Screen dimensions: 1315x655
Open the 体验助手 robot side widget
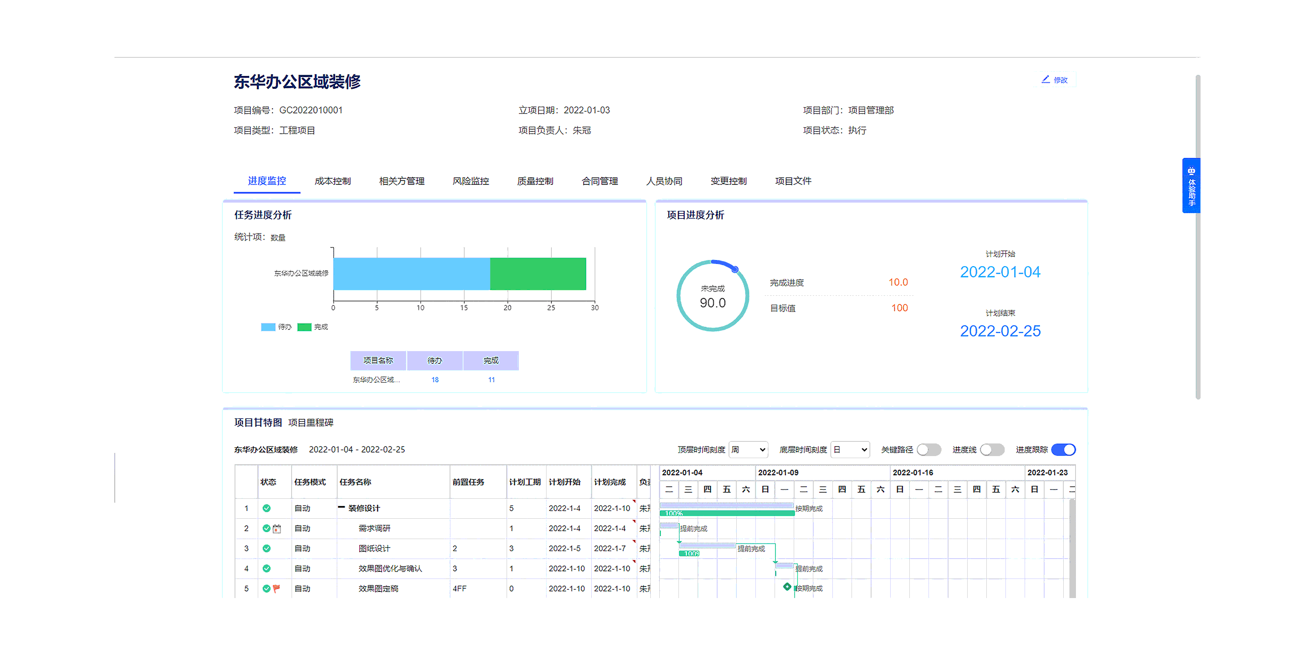pyautogui.click(x=1191, y=186)
